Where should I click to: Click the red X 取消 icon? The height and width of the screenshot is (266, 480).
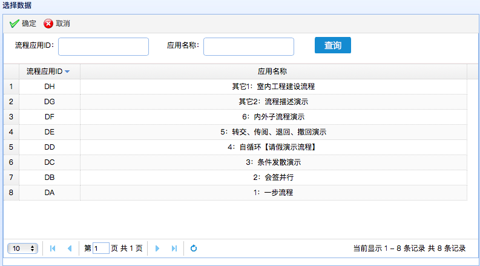tap(48, 24)
